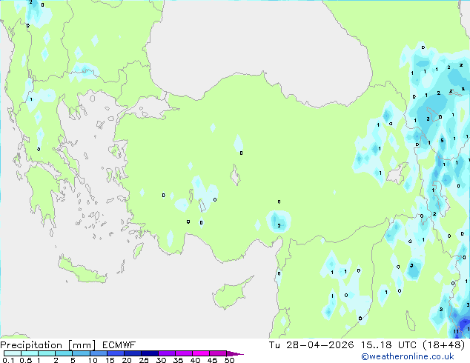Click the weatheronline.co.uk copyright link
470x363 pixels.
408,356
